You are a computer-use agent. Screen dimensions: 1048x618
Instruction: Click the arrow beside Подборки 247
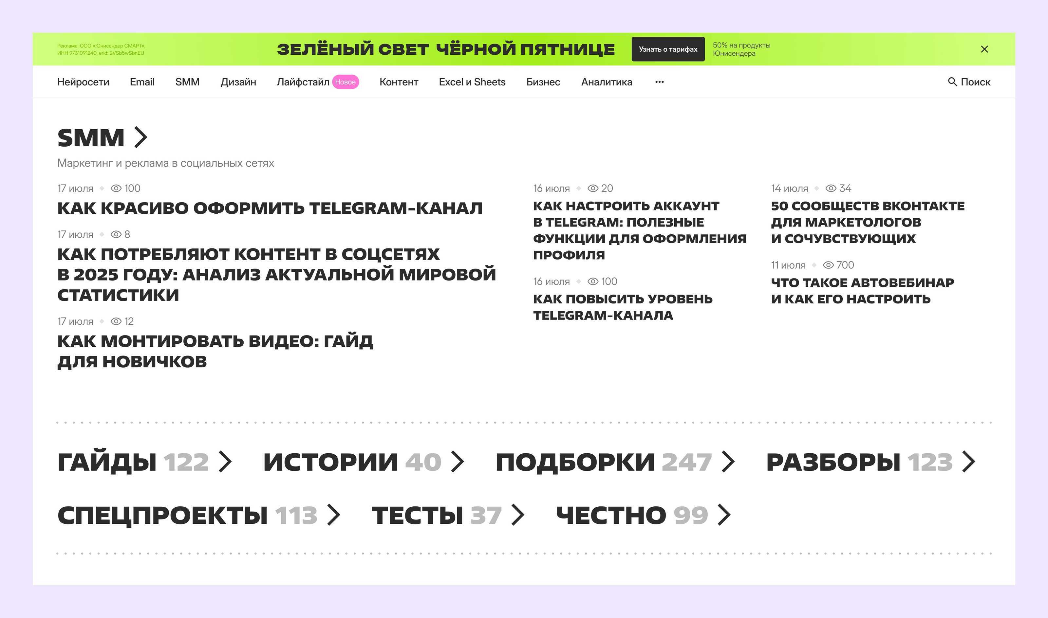728,462
